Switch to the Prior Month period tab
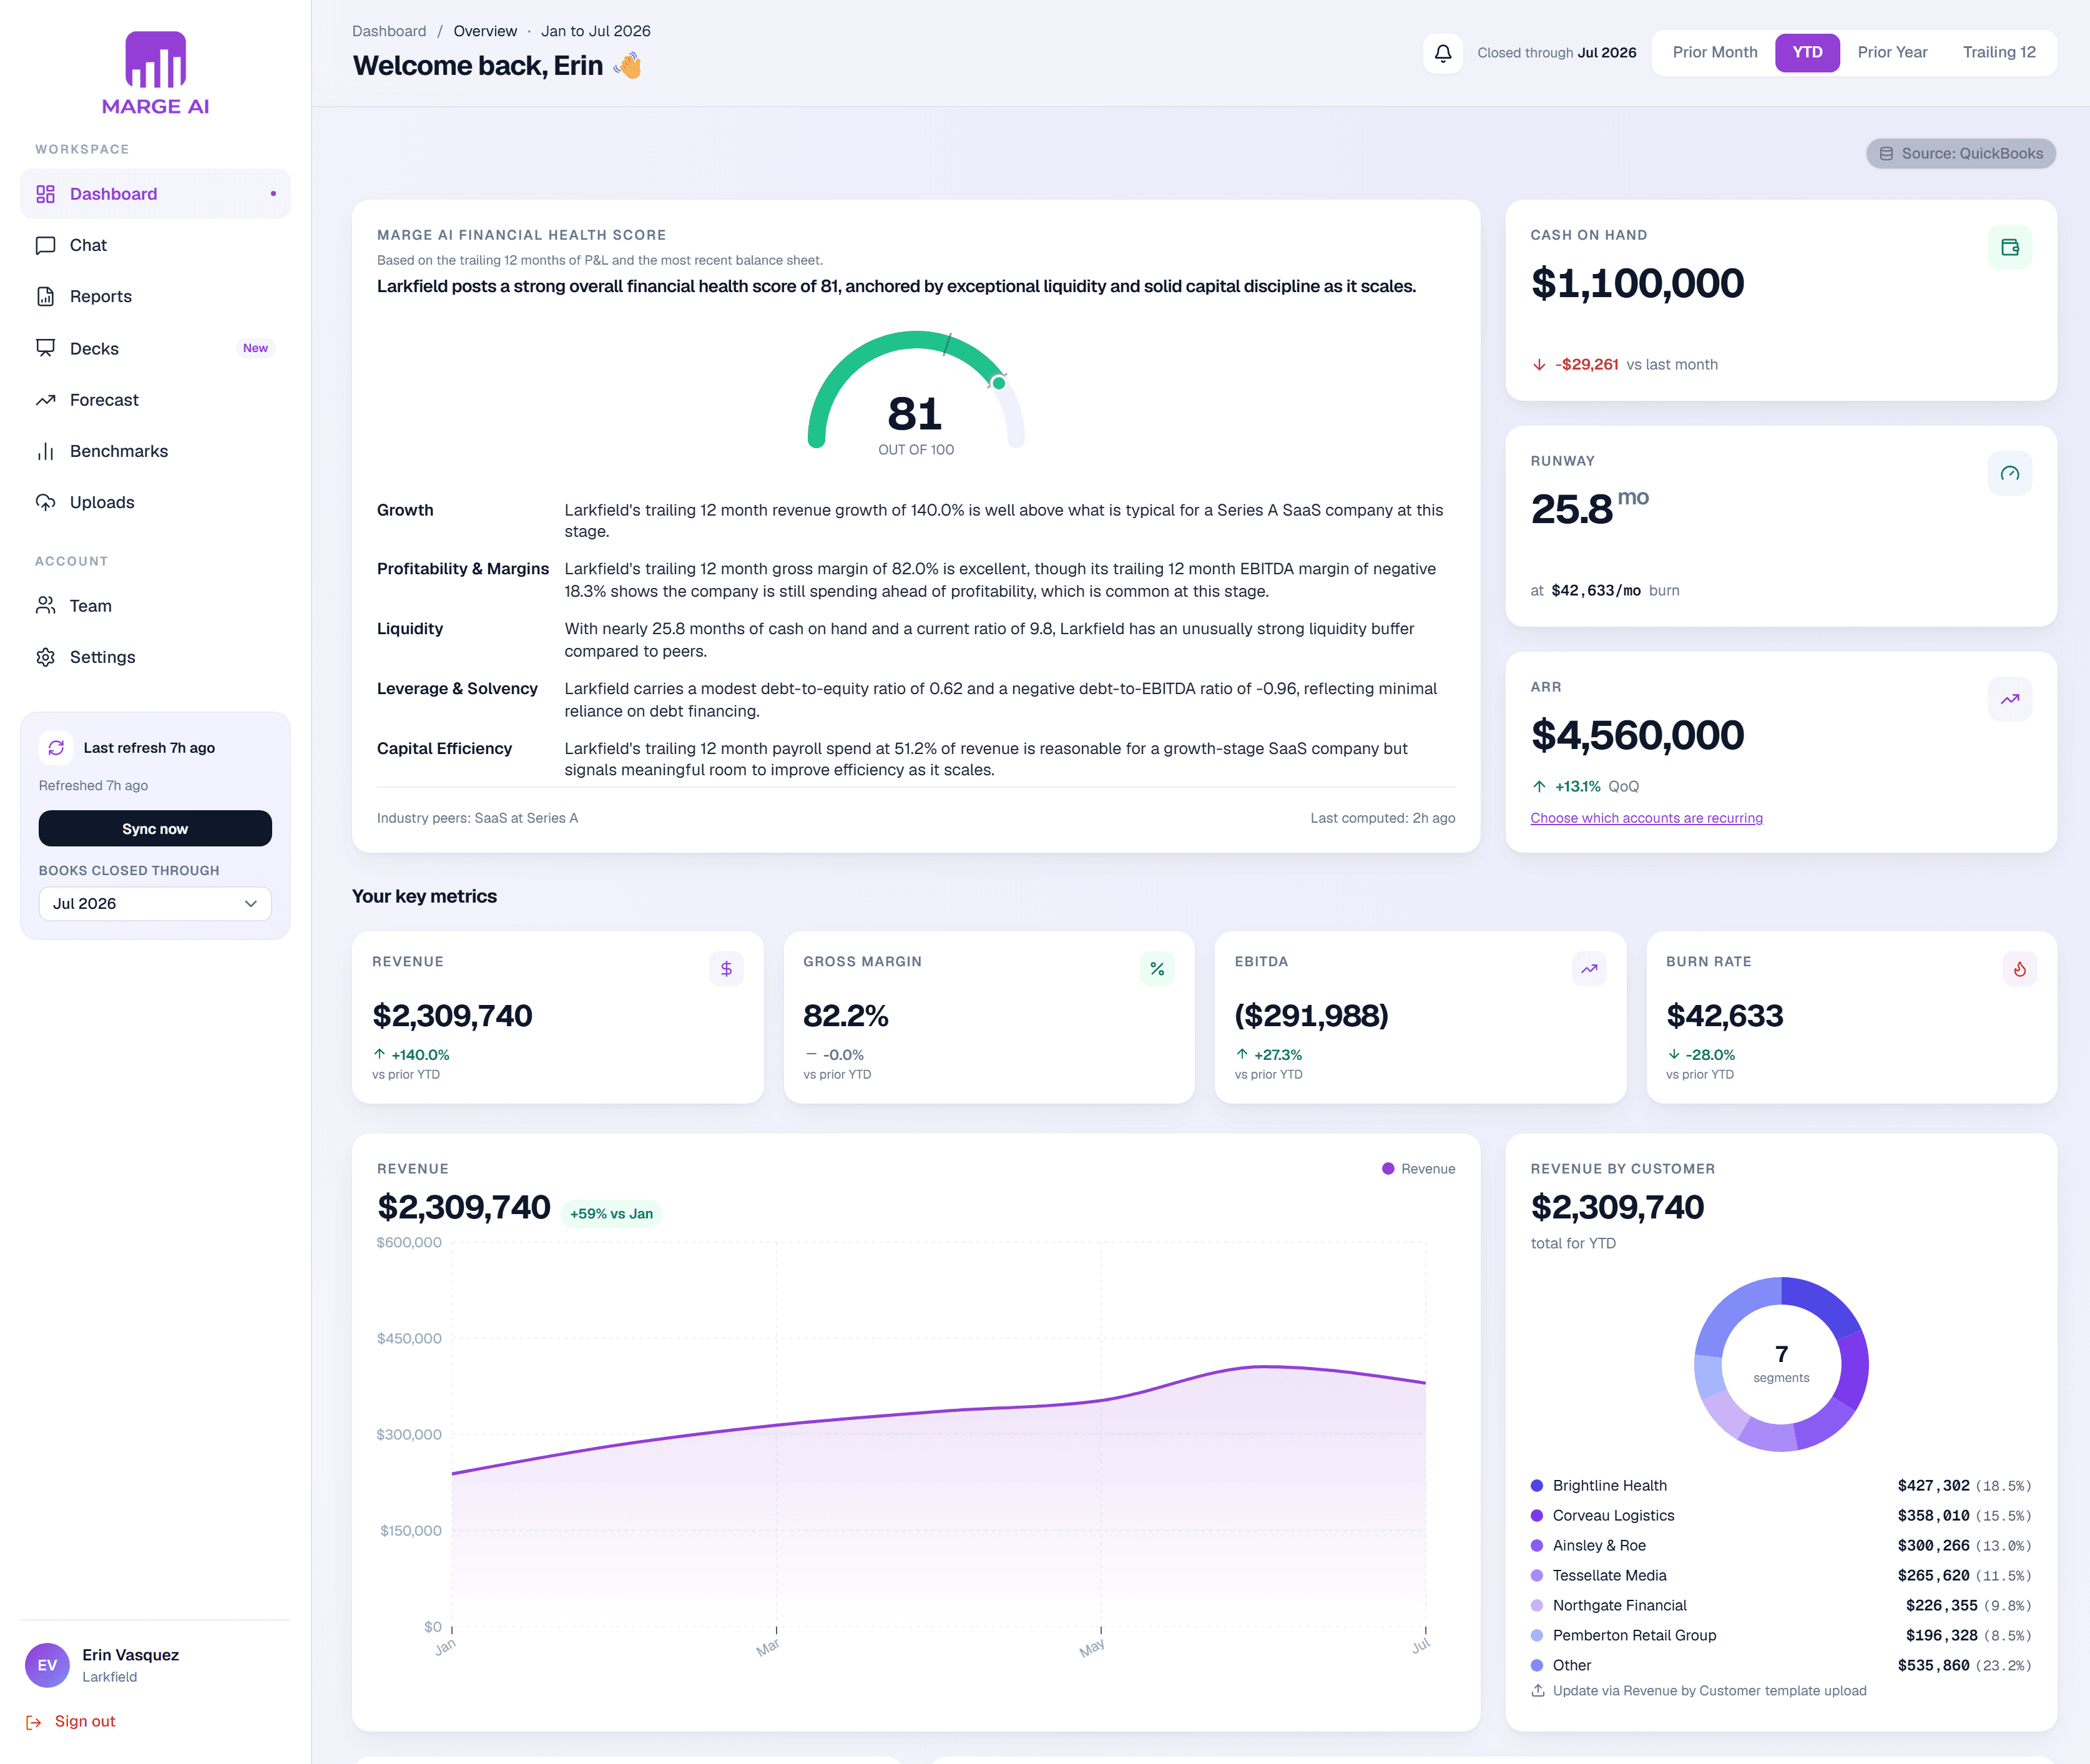The height and width of the screenshot is (1764, 2090). coord(1715,52)
